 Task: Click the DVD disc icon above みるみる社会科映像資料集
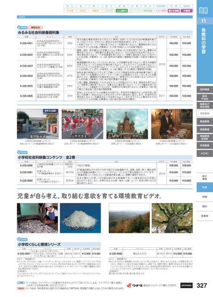(22, 28)
